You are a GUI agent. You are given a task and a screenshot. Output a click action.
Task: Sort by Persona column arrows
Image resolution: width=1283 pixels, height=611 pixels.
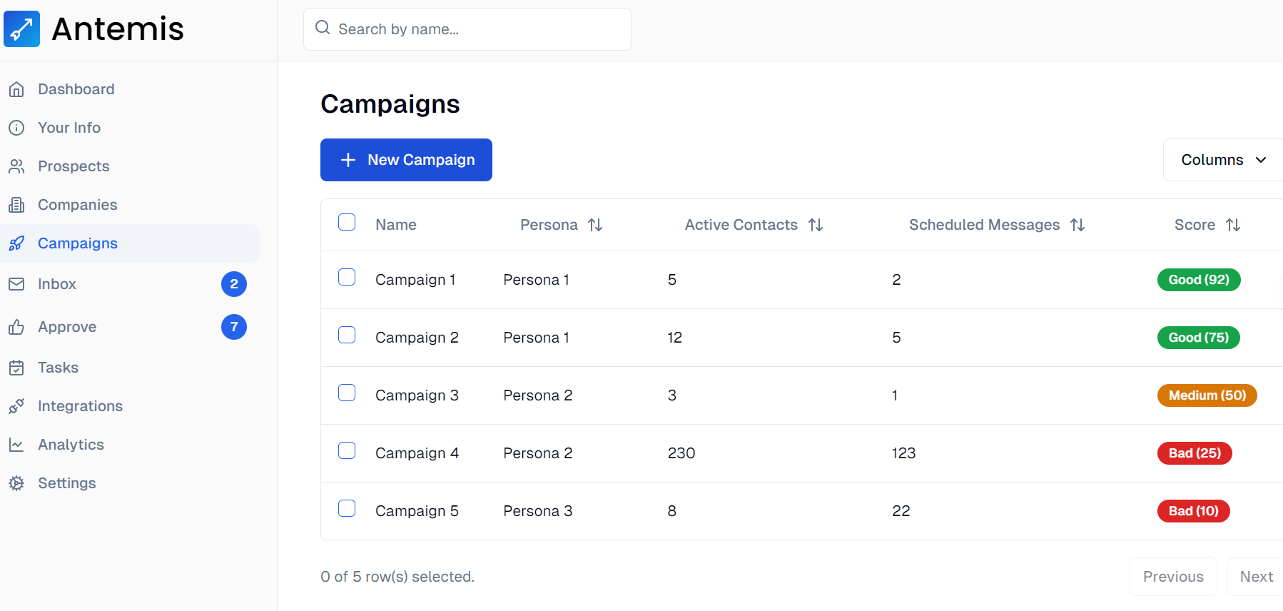coord(595,225)
